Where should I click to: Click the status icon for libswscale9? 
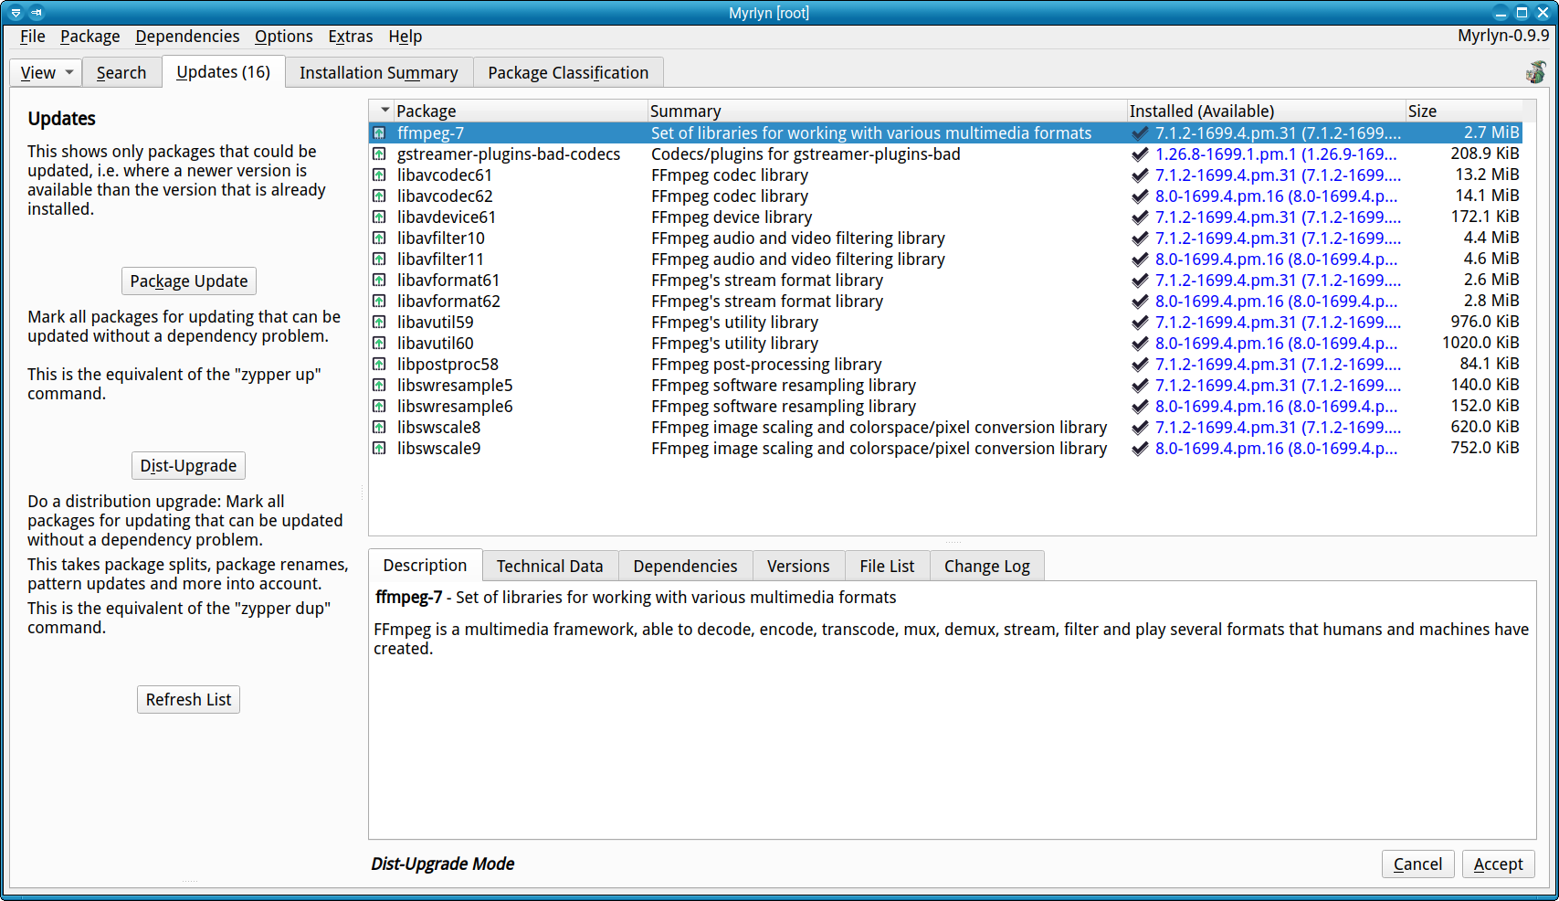[379, 449]
